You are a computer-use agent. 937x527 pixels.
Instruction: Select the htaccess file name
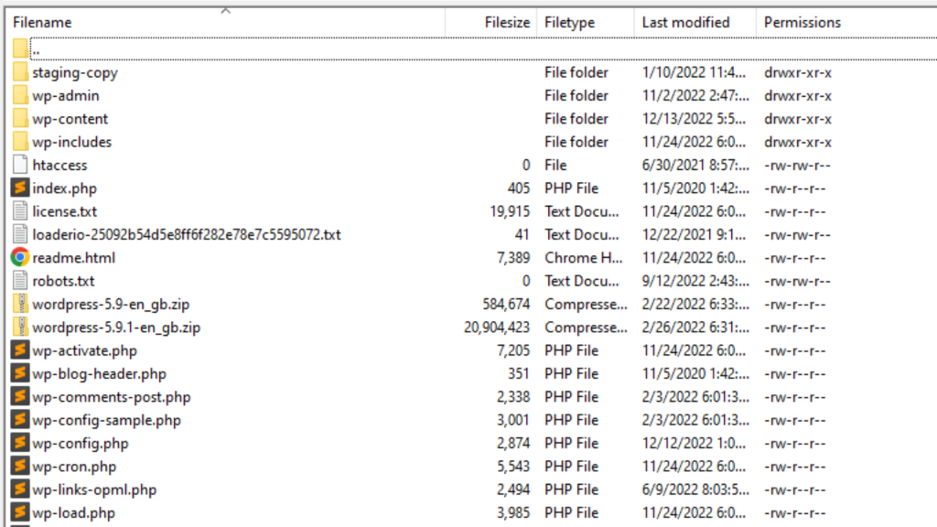tap(59, 165)
